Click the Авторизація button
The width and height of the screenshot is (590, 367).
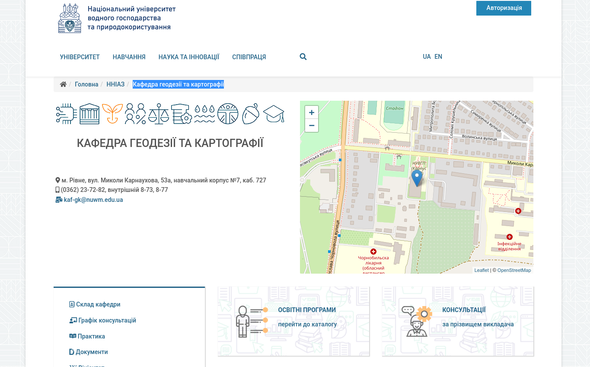tap(504, 8)
